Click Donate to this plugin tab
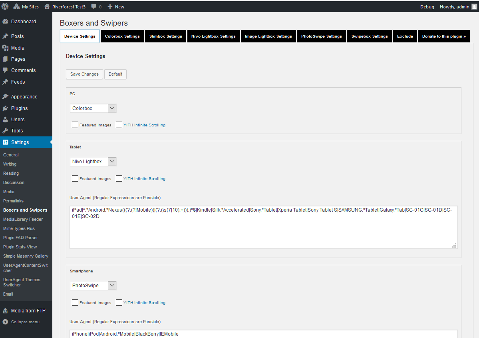The height and width of the screenshot is (338, 479). pyautogui.click(x=444, y=36)
